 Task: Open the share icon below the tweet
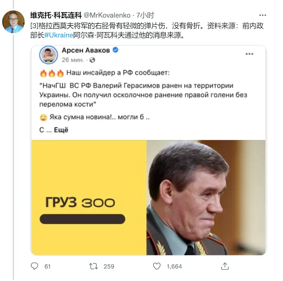pyautogui.click(x=225, y=266)
